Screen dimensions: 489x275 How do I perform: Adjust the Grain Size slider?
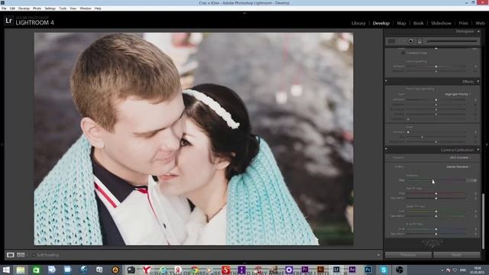(x=436, y=137)
